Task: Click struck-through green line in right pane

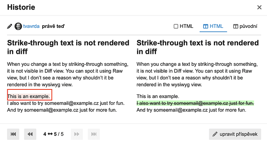Action: pos(195,103)
